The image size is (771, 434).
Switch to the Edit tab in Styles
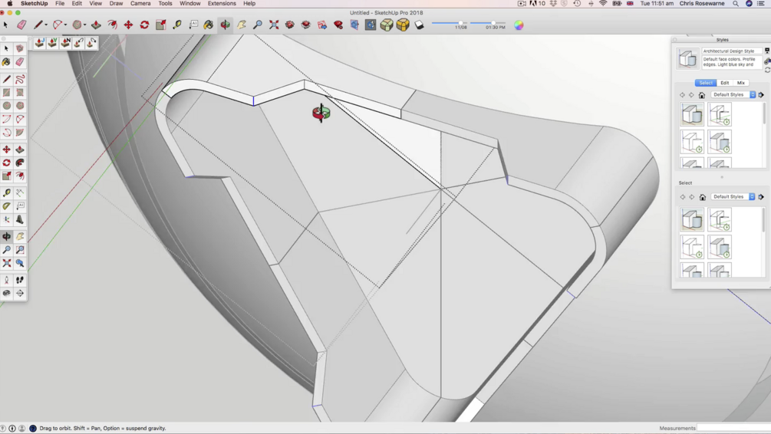pyautogui.click(x=725, y=83)
